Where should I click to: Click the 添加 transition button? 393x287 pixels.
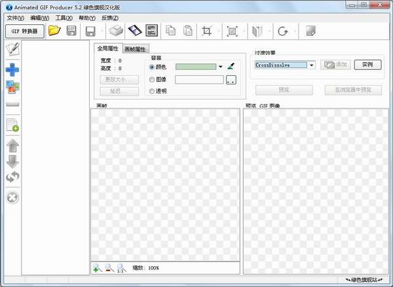[335, 65]
